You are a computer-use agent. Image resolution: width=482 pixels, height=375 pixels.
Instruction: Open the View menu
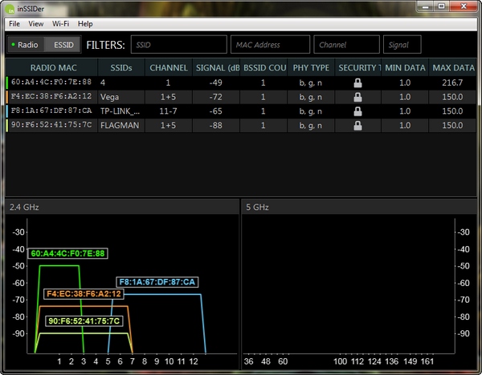click(35, 24)
